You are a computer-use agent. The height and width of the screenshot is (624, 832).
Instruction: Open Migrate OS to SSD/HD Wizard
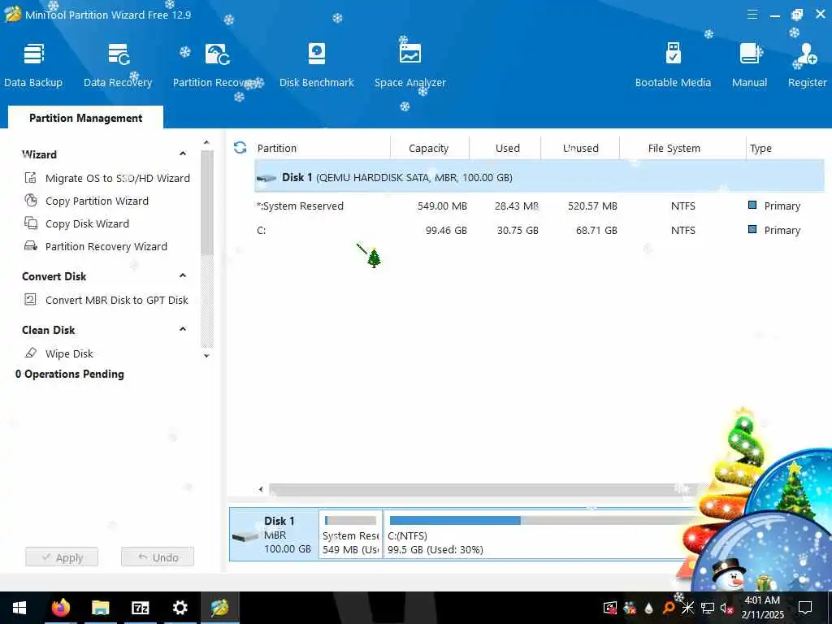click(117, 178)
